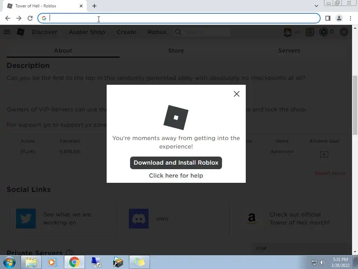The width and height of the screenshot is (358, 269).
Task: Click the Roblox logo in the dialog
Action: [x=176, y=118]
